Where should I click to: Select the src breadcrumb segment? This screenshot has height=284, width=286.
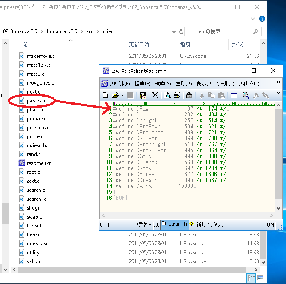coord(90,31)
